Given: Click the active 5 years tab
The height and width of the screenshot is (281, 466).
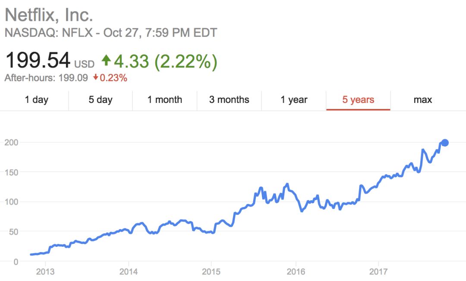Looking at the screenshot, I should click(x=358, y=100).
